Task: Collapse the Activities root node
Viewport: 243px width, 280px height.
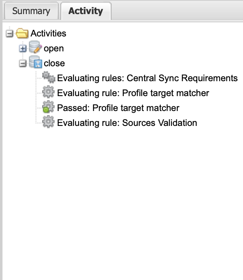Action: [10, 34]
